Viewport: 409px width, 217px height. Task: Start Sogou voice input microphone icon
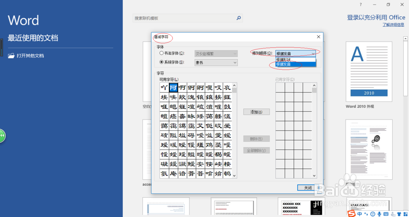tap(380, 214)
